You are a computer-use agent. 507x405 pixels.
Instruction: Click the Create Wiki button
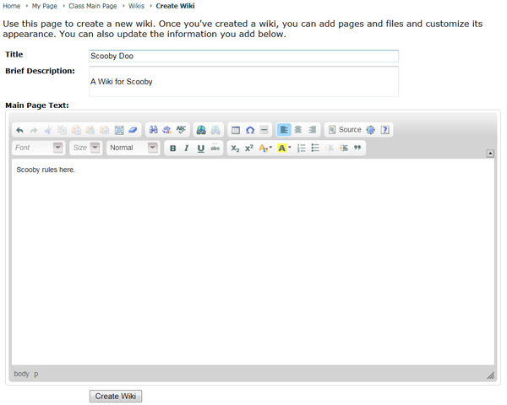pyautogui.click(x=116, y=396)
